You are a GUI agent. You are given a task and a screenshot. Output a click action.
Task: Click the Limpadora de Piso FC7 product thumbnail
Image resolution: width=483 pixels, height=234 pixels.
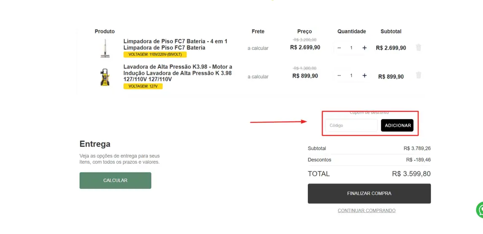(105, 48)
